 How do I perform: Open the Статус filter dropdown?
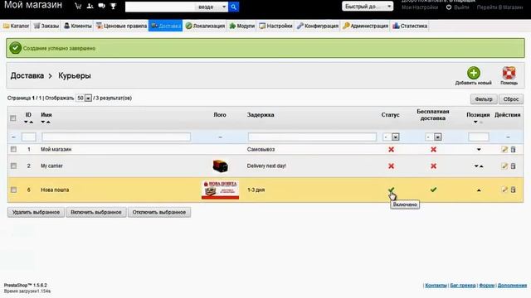pos(391,137)
